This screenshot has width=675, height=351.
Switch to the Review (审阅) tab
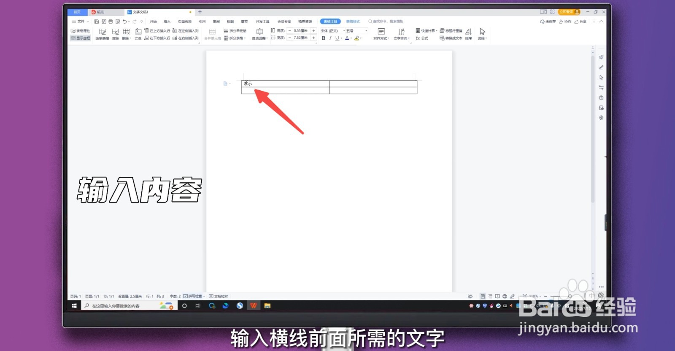point(216,22)
